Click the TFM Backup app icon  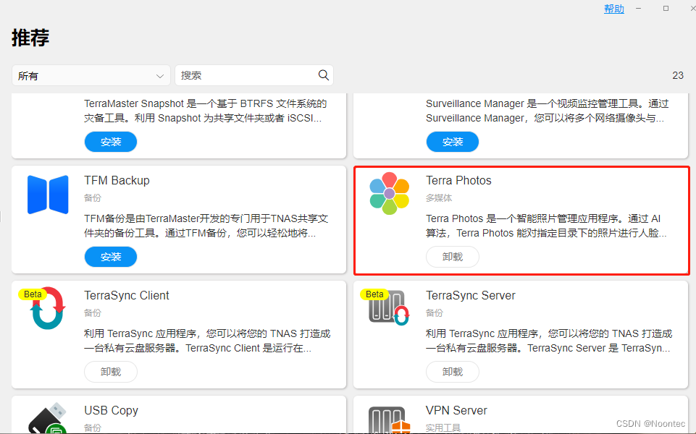(x=47, y=193)
